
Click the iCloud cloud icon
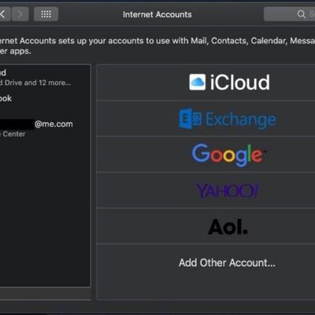point(198,82)
